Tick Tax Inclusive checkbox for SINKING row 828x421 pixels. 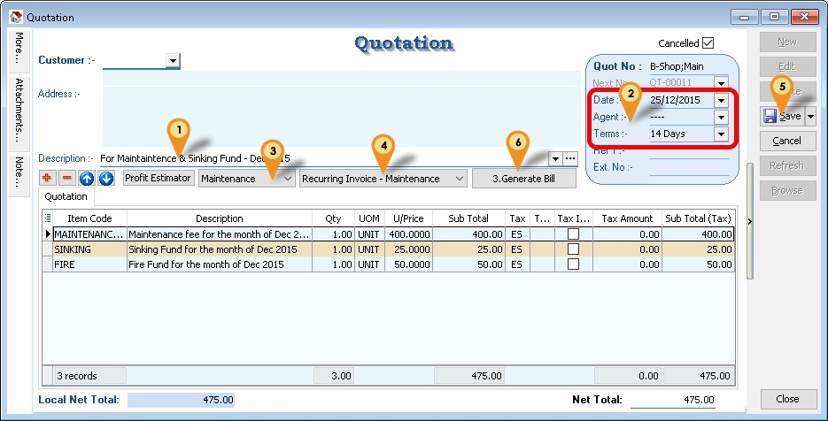click(x=573, y=249)
